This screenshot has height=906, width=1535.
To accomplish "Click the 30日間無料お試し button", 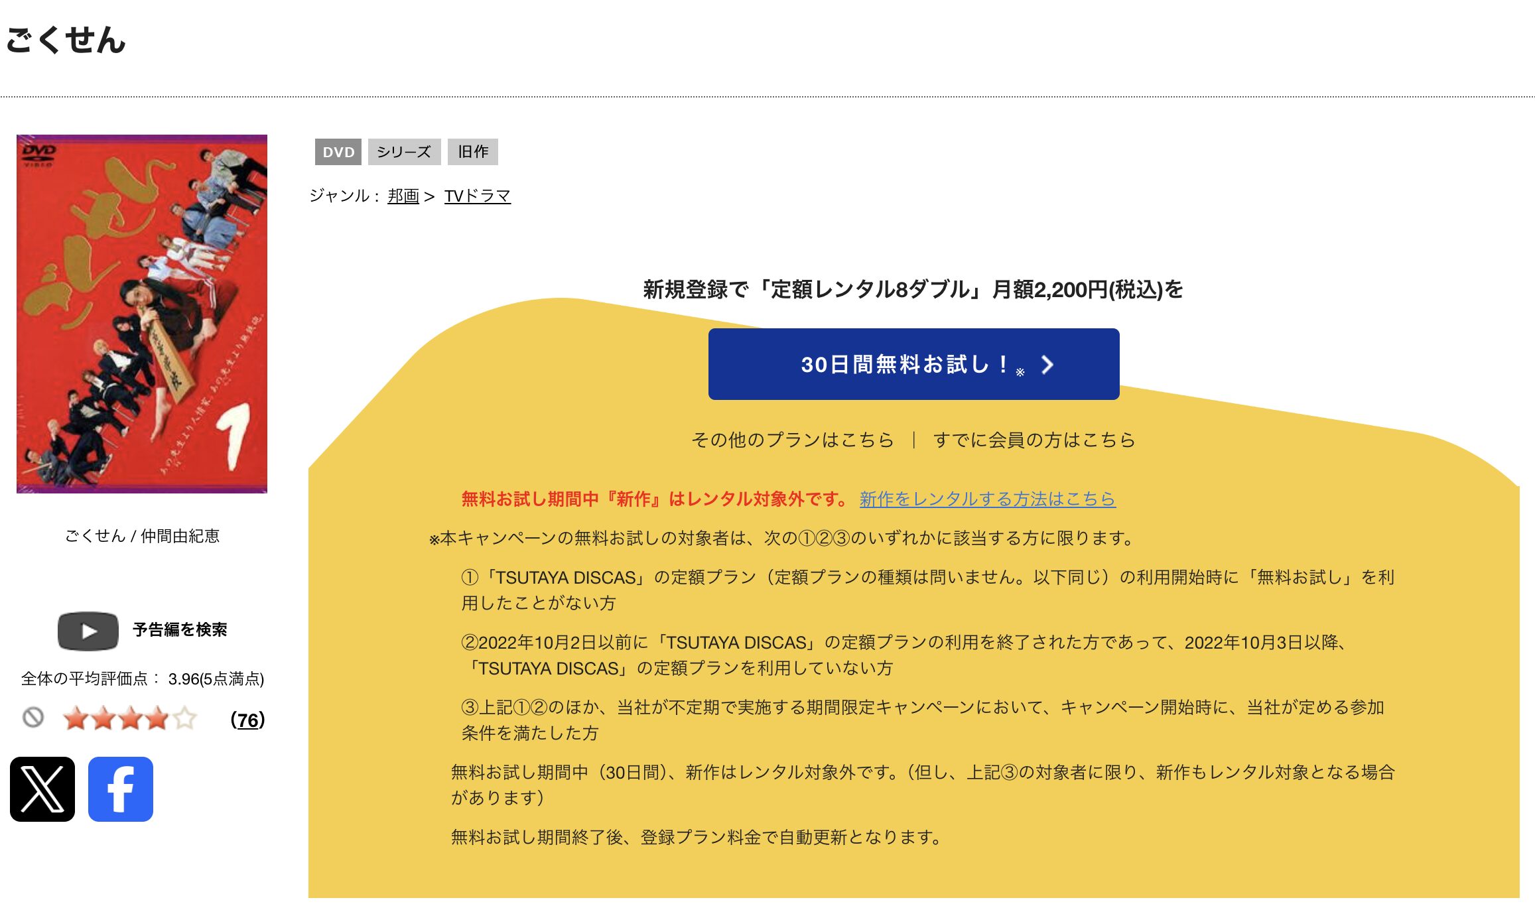I will click(x=913, y=364).
